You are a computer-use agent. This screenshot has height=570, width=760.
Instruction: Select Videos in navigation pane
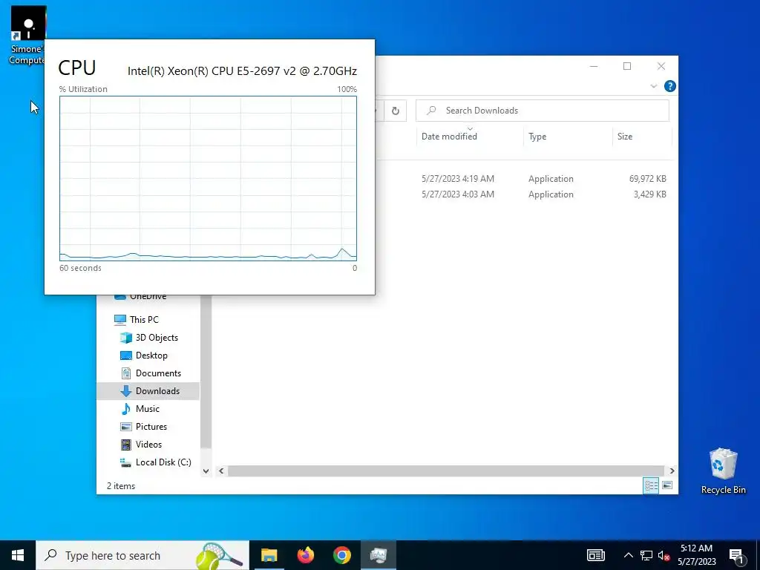[x=148, y=445]
